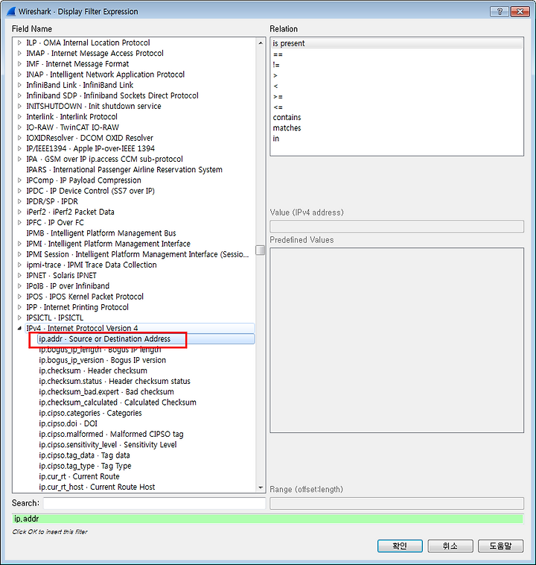This screenshot has width=536, height=565.
Task: Select ip.cur_rt Current Route field
Action: tap(79, 476)
